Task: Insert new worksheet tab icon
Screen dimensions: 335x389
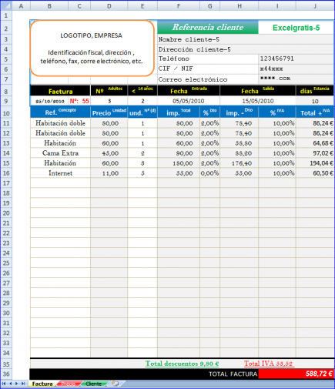Action: coord(116,384)
